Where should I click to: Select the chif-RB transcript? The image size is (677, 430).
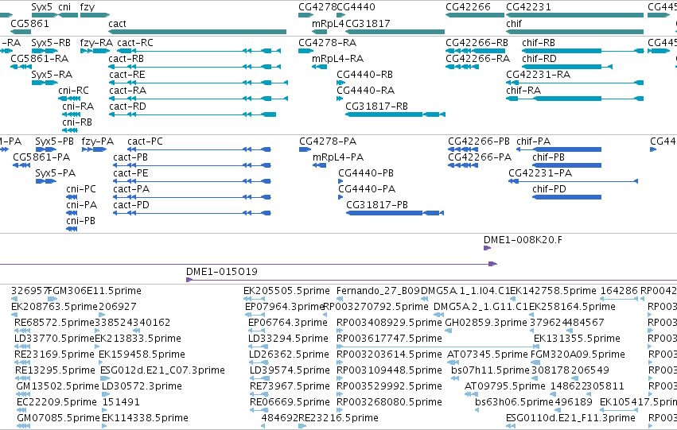pyautogui.click(x=539, y=43)
